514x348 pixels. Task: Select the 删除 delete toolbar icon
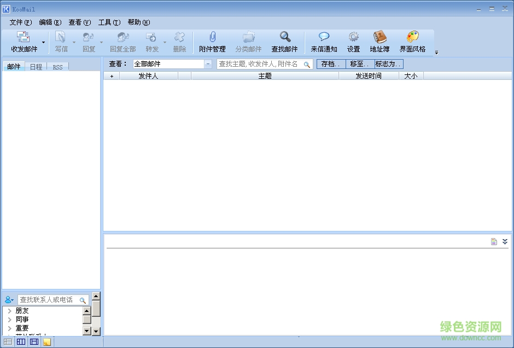(180, 41)
